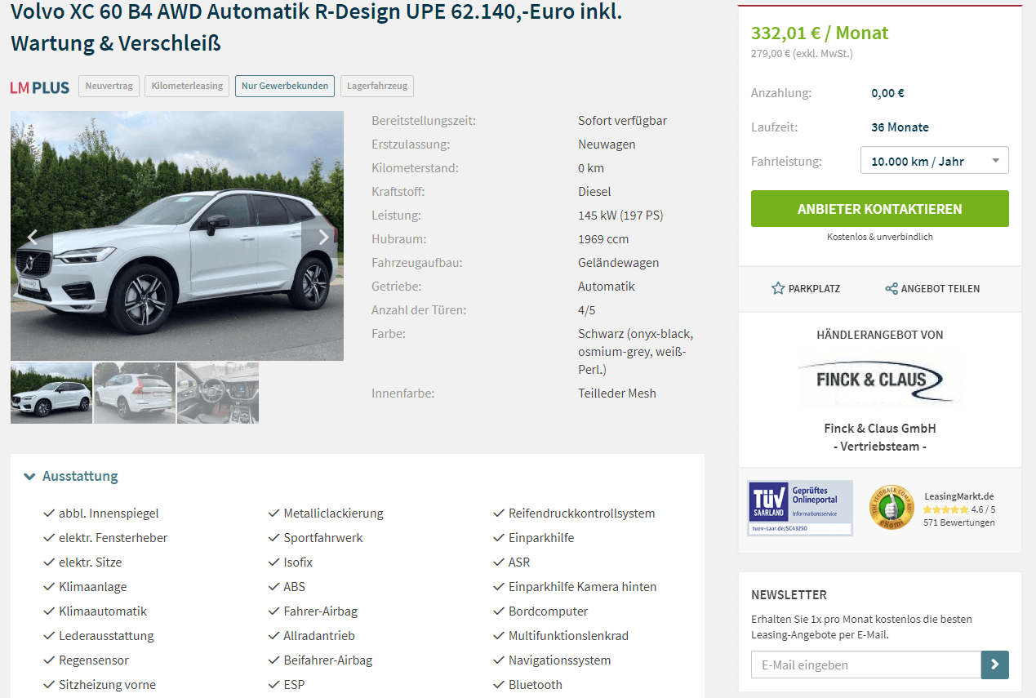
Task: Click the Anbieter kontaktieren button
Action: click(879, 209)
